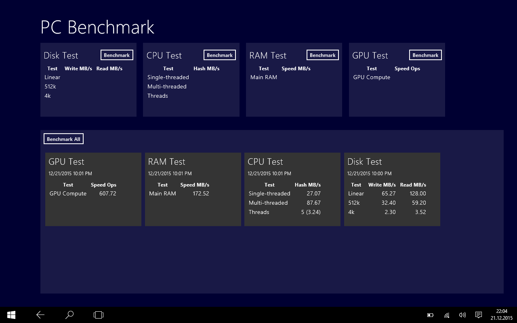Click the Linear write value 65.27
Image resolution: width=517 pixels, height=323 pixels.
point(389,194)
